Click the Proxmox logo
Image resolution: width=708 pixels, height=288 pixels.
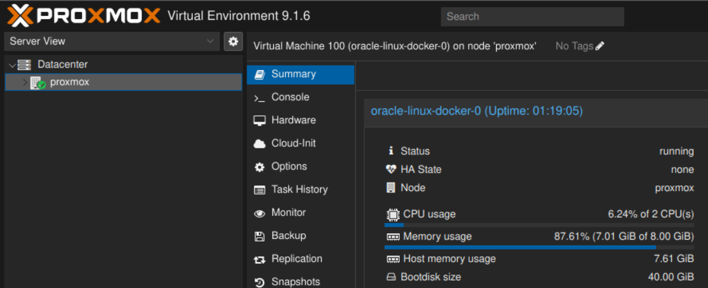83,16
